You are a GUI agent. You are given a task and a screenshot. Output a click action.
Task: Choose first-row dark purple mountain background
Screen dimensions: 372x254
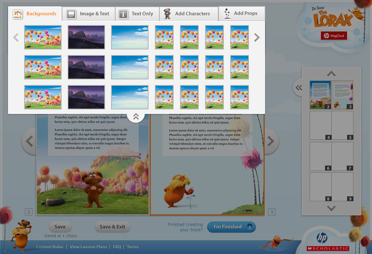(x=87, y=37)
